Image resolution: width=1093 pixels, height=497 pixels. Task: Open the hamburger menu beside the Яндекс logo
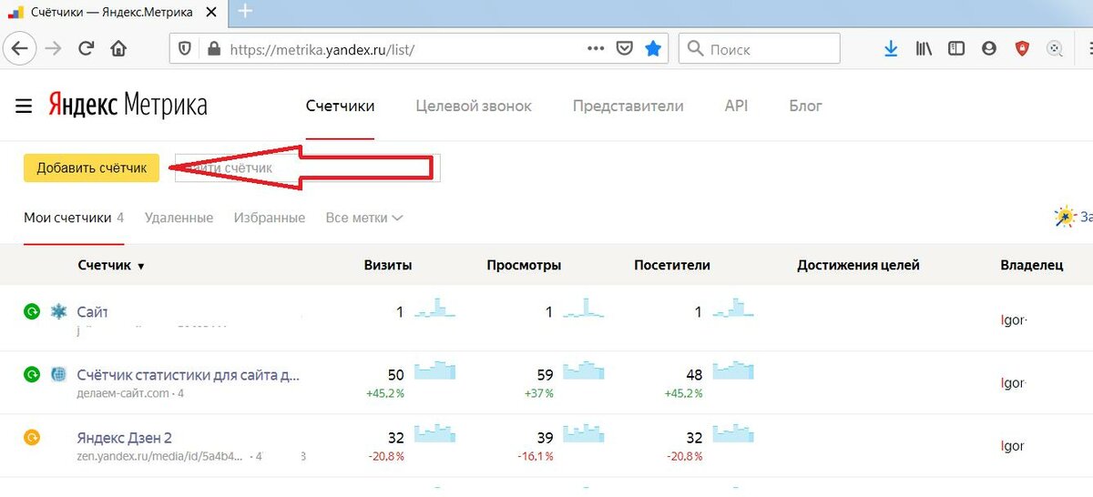point(24,106)
